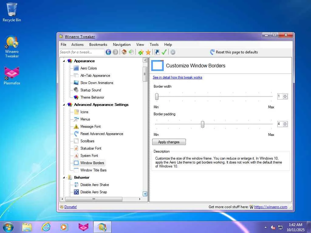Click the Donate! link
Viewport: 311px width, 233px height.
pyautogui.click(x=70, y=207)
